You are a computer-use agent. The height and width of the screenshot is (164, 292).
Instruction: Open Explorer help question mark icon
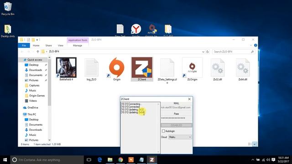point(255,46)
